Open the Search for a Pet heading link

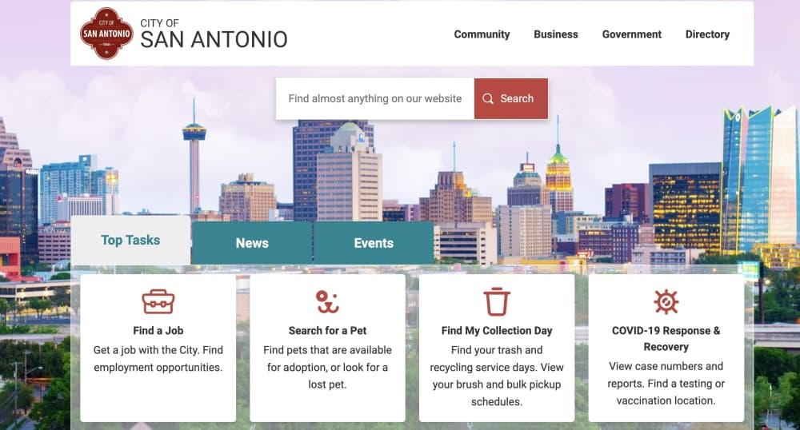(x=327, y=330)
